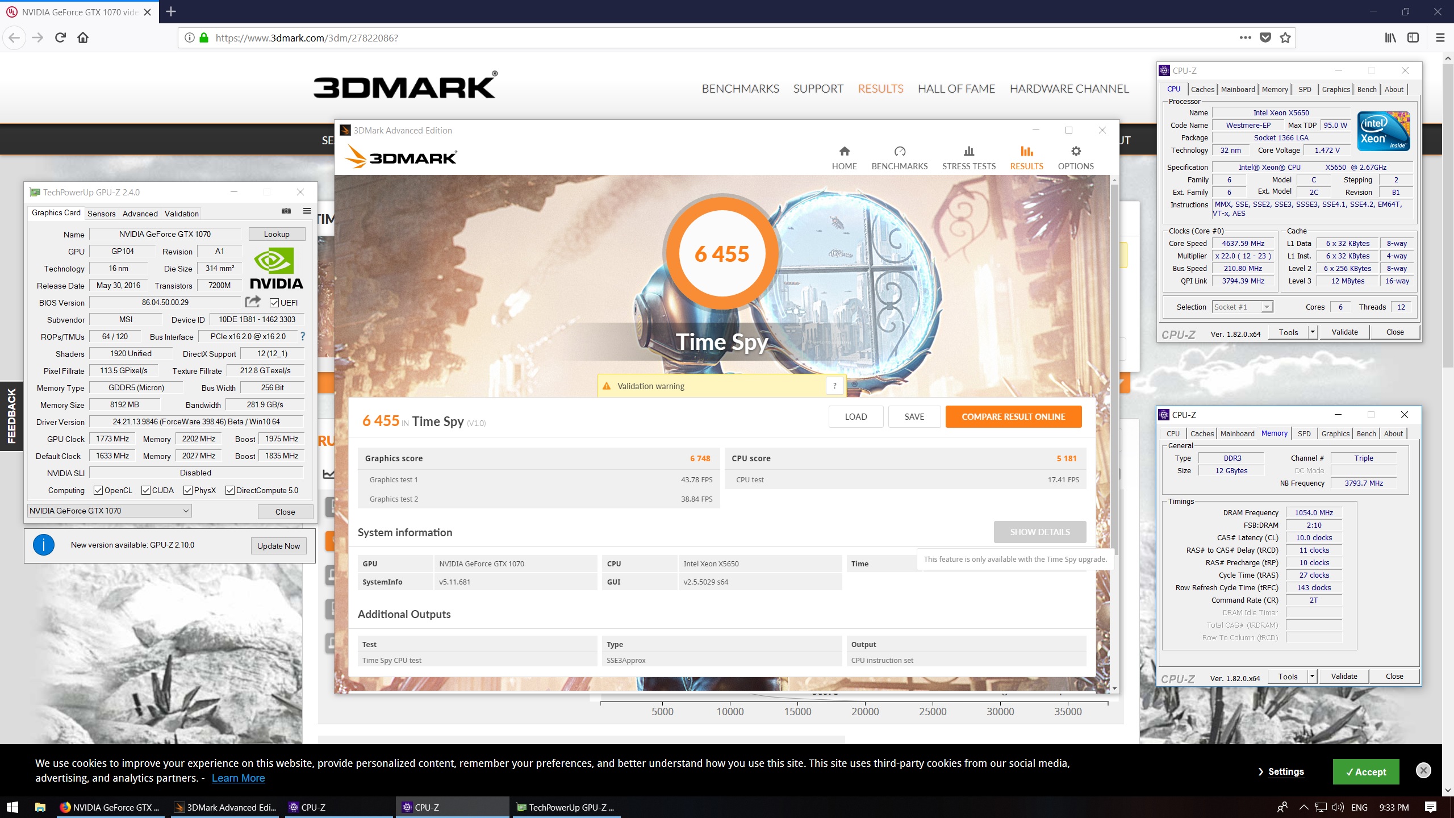Toggle OpenCL checkbox in GPU-Z
1454x818 pixels.
coord(98,490)
